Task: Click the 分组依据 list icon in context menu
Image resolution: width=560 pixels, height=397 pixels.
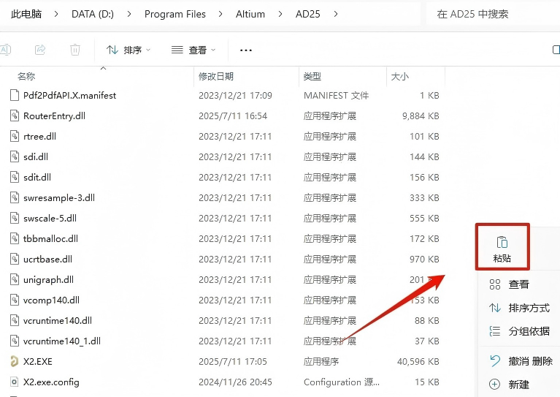Action: click(x=495, y=331)
